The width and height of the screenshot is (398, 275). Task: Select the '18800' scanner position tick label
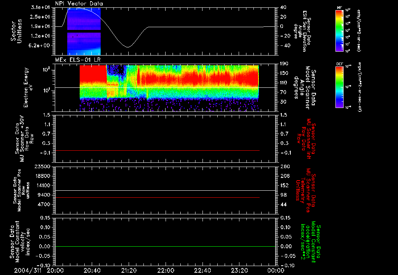[42, 176]
